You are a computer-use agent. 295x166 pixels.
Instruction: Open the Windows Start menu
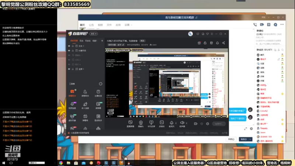pos(4,163)
